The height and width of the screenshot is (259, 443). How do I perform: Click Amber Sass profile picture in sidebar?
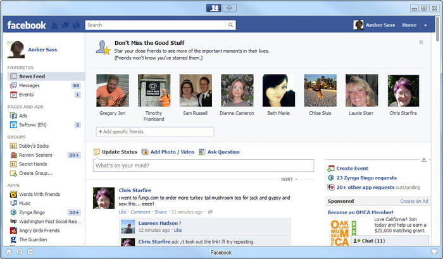[x=16, y=49]
